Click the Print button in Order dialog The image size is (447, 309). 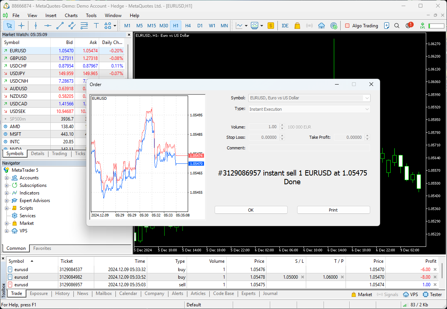(333, 210)
